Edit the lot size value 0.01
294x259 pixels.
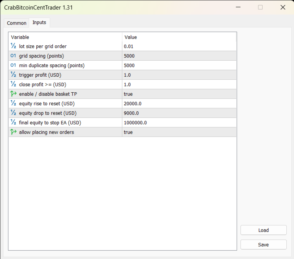click(179, 47)
